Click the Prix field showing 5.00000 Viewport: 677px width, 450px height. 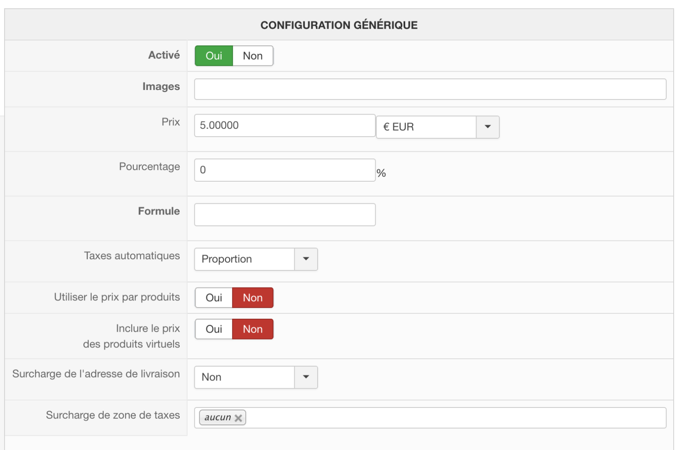pos(285,125)
